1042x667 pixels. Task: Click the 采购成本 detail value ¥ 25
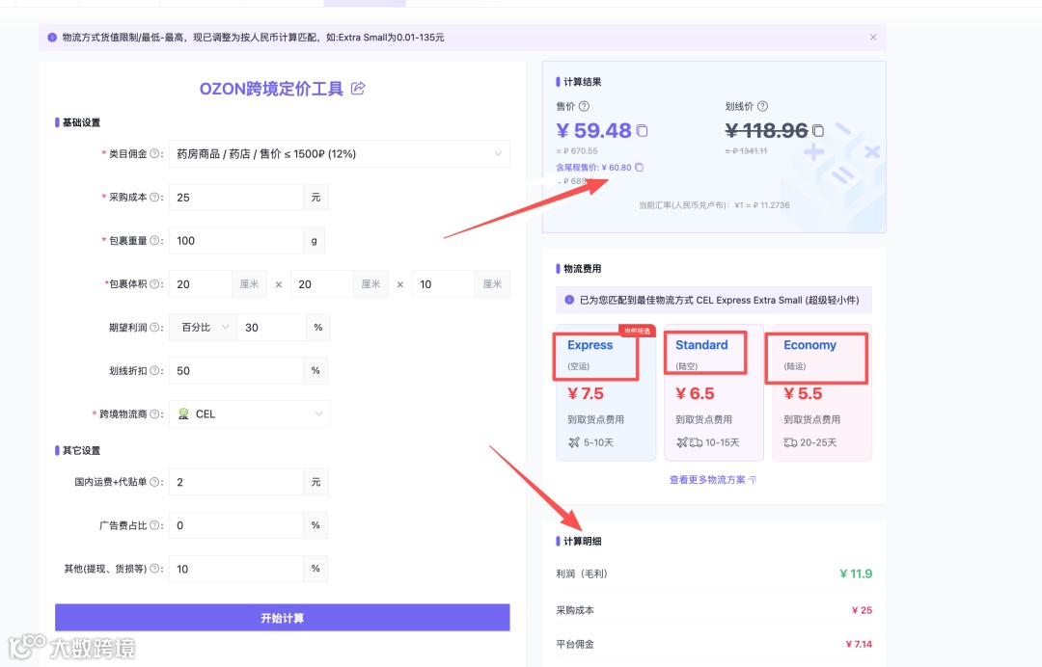point(862,610)
